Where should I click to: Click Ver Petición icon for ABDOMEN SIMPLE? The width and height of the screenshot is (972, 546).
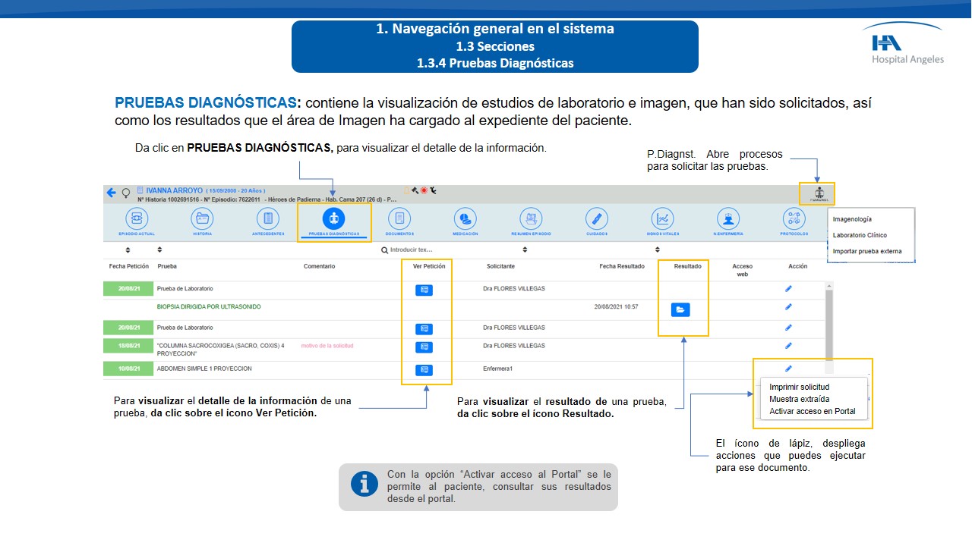(x=424, y=370)
